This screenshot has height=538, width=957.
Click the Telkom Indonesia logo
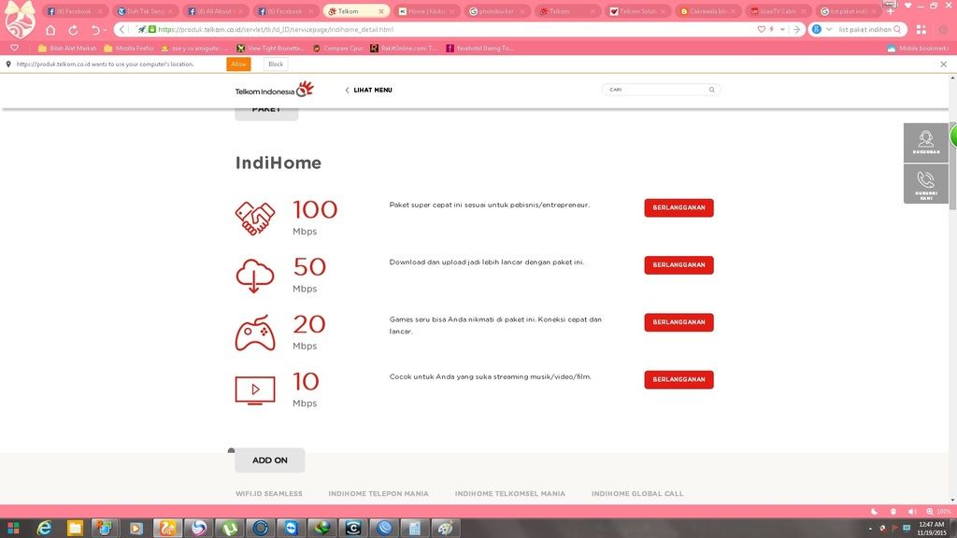coord(274,90)
